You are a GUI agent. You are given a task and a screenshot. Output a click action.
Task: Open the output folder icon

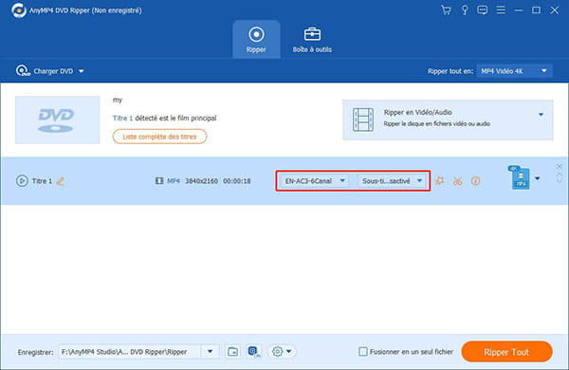click(x=232, y=351)
